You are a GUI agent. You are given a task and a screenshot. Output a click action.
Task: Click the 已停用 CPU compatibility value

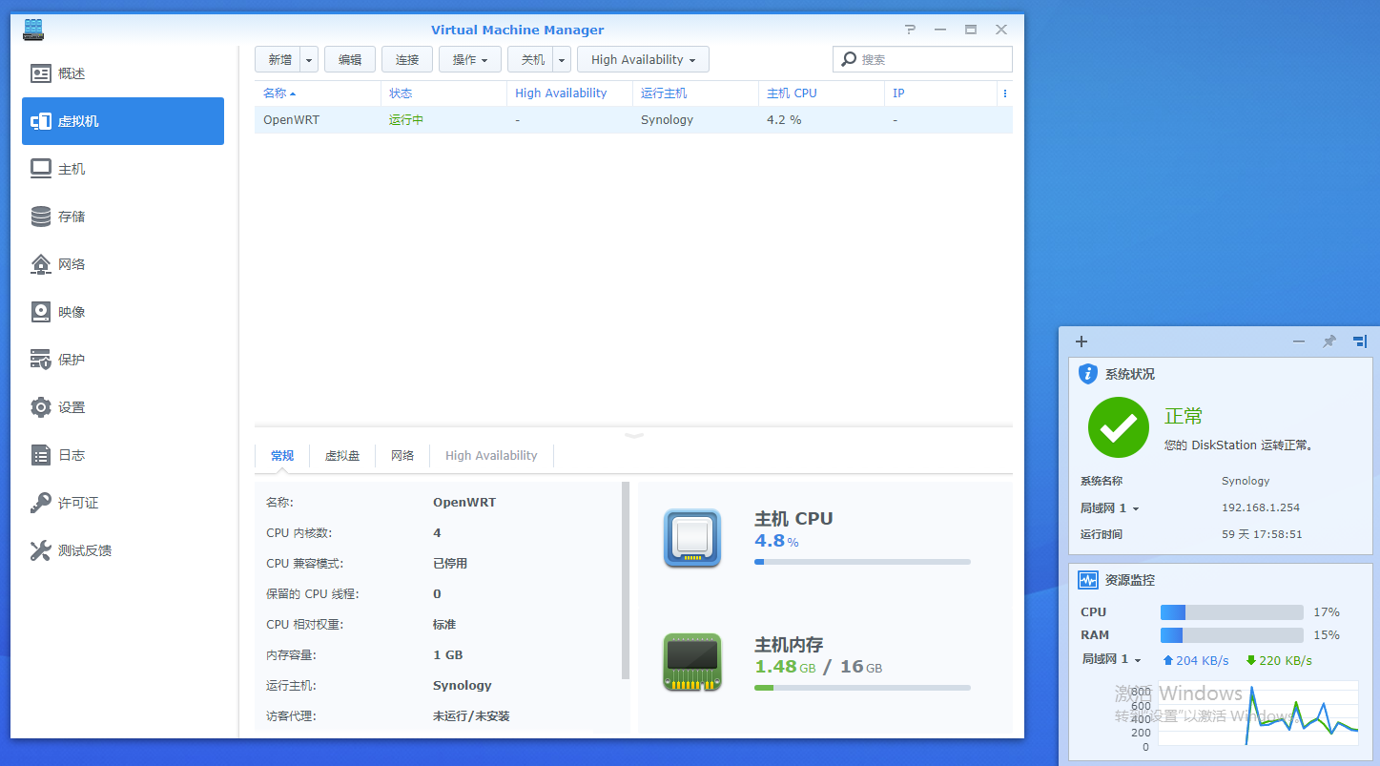(450, 564)
